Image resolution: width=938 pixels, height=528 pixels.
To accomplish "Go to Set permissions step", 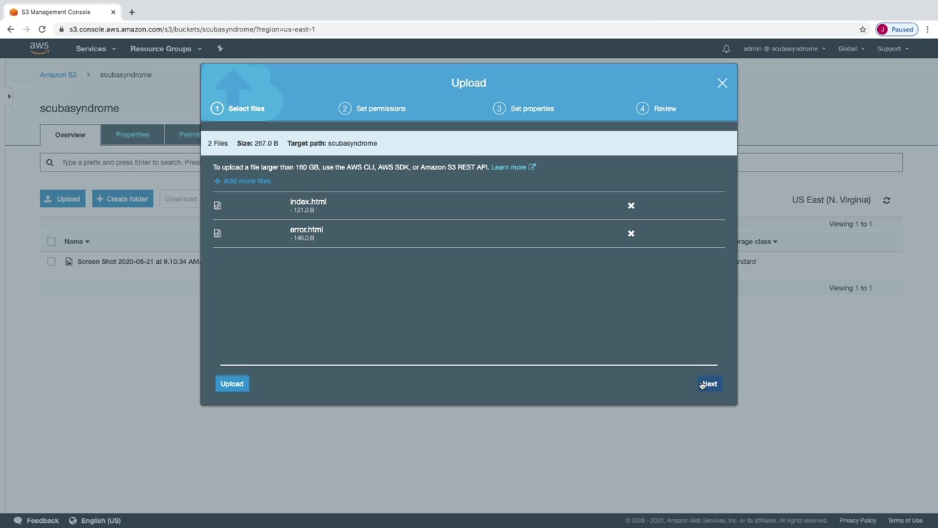I will coord(372,109).
